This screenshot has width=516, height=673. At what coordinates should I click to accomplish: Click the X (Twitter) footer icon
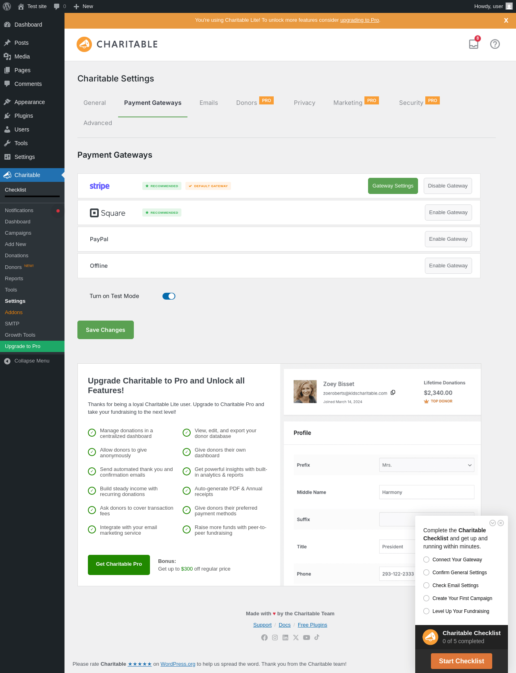pyautogui.click(x=296, y=638)
